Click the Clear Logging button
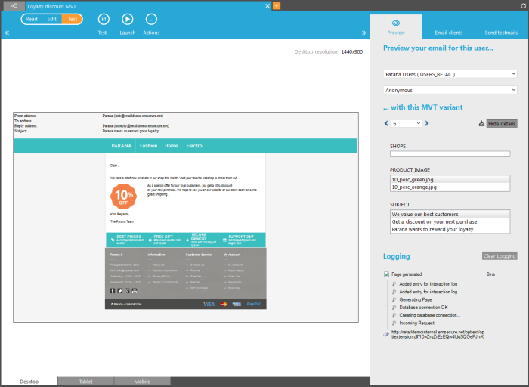This screenshot has width=529, height=387. [x=500, y=256]
